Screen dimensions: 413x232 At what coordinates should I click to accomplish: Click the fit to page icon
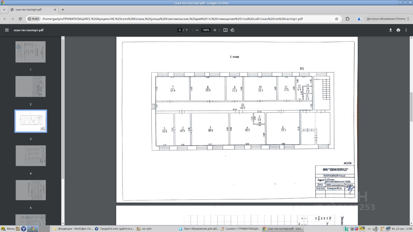coord(225,30)
